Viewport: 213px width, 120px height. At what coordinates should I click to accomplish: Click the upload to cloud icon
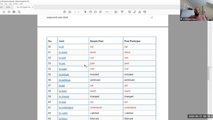pyautogui.click(x=9, y=12)
